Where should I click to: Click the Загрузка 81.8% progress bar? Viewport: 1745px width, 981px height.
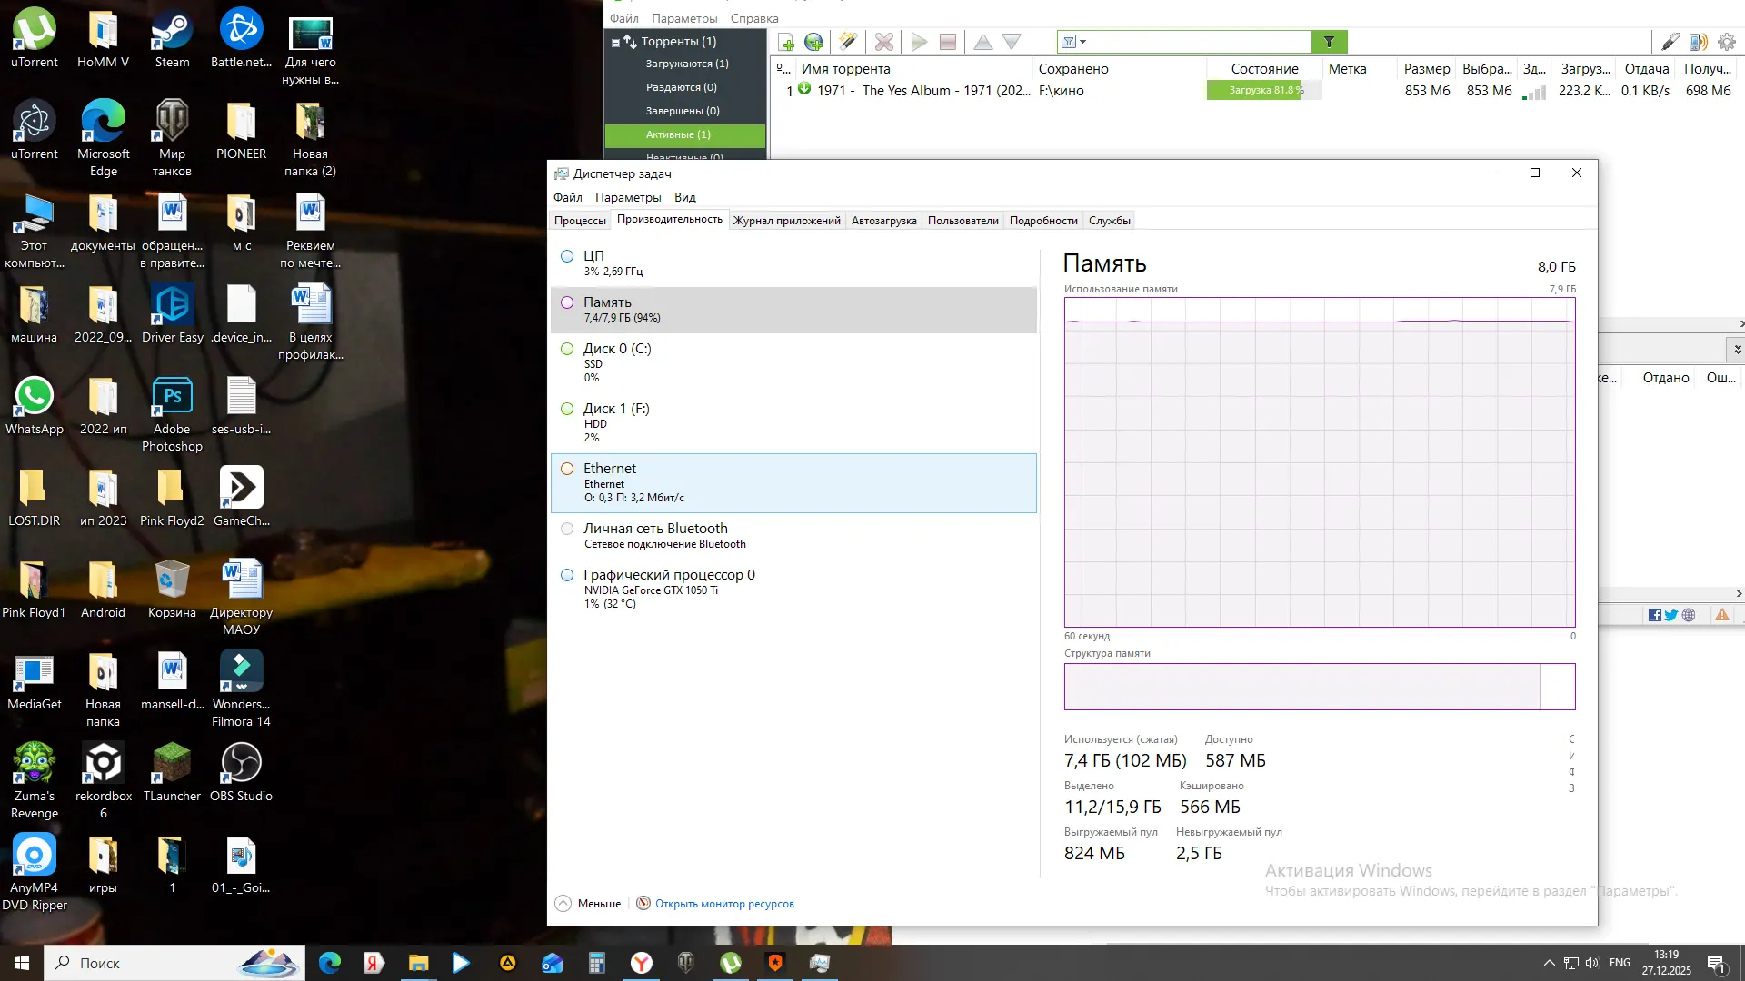point(1264,90)
